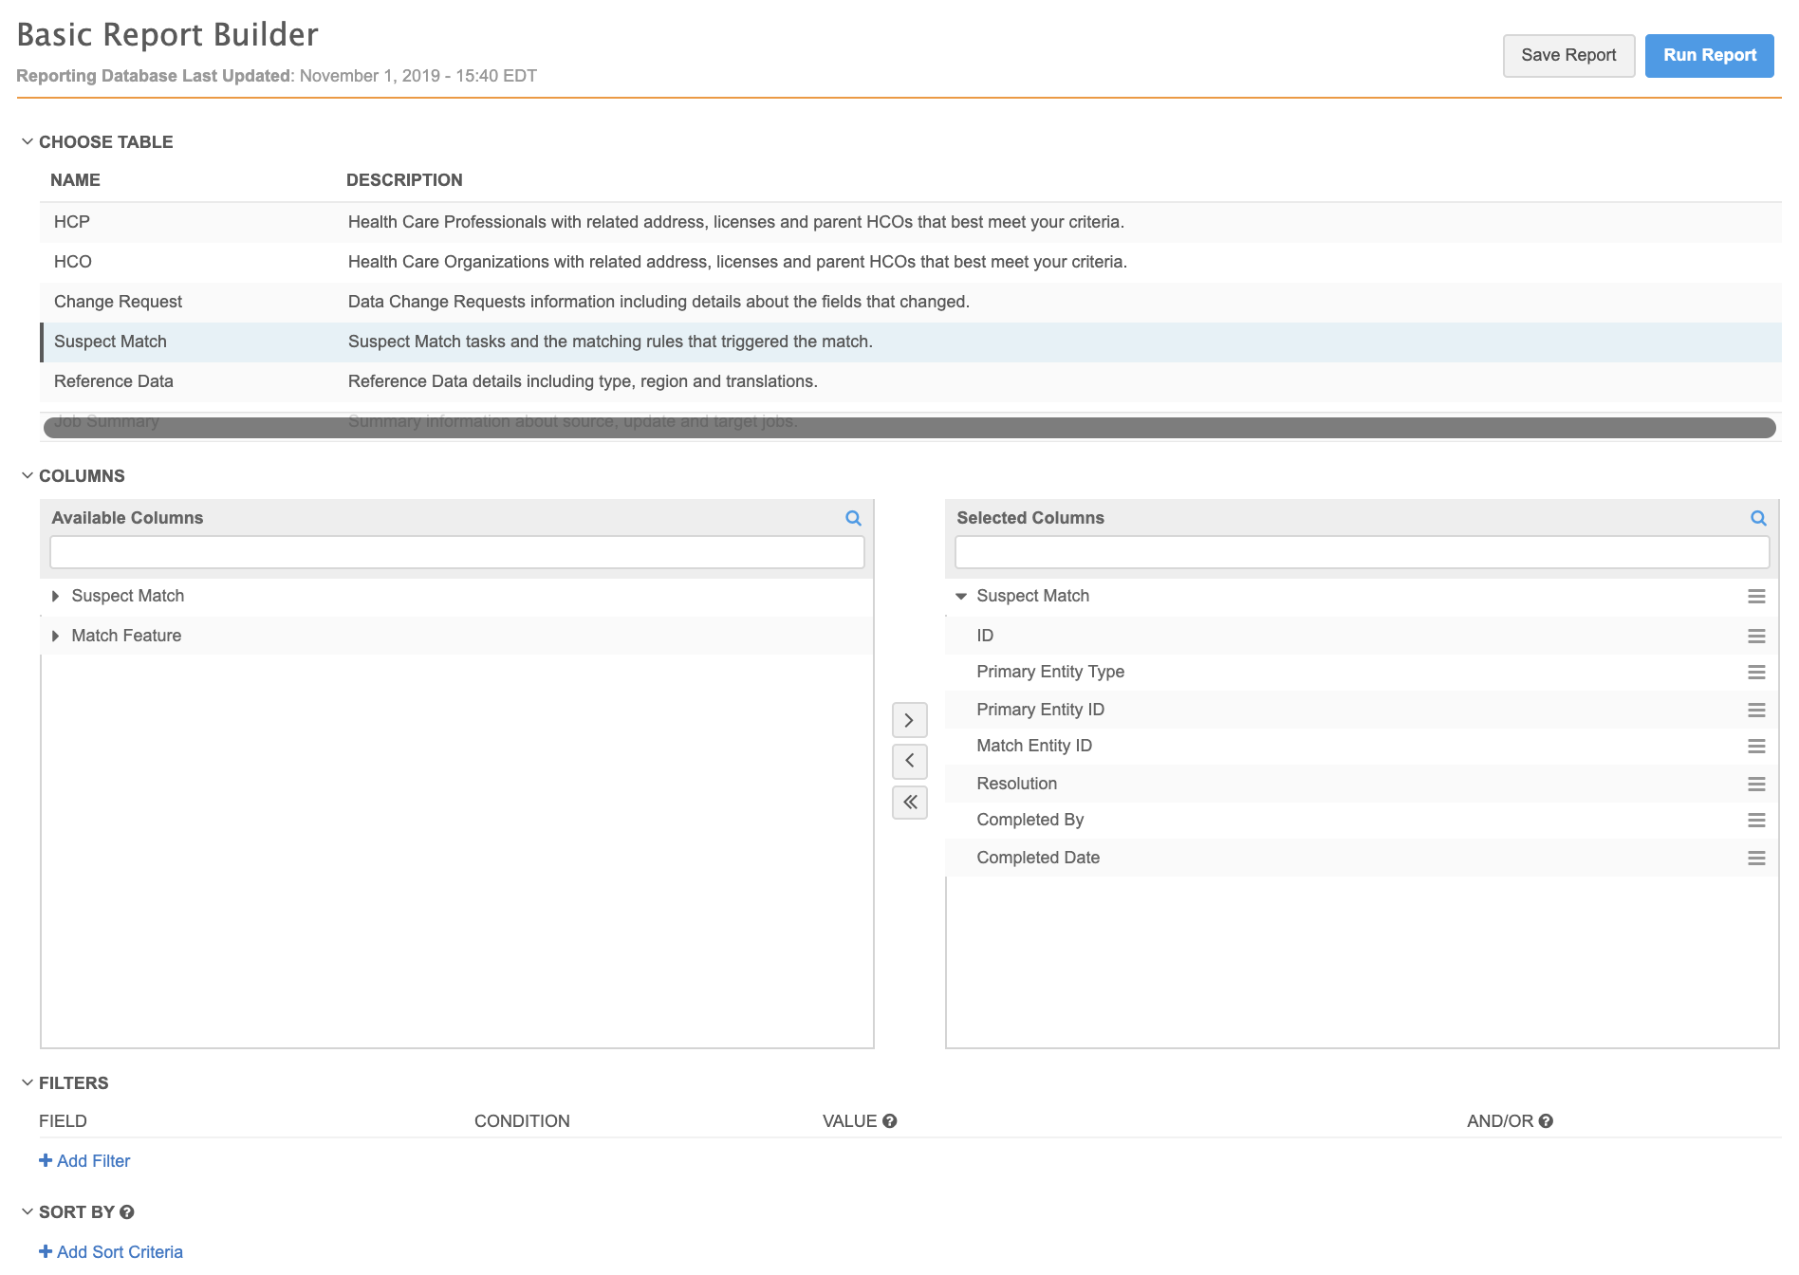Click the help icon next to AND/OR
1799x1275 pixels.
pos(1546,1121)
